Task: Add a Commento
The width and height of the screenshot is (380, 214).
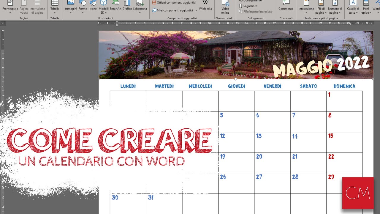Action: click(286, 6)
